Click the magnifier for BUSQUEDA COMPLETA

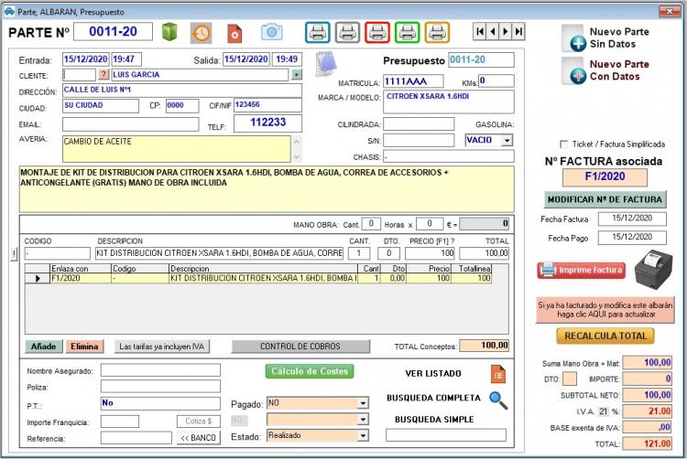point(498,400)
